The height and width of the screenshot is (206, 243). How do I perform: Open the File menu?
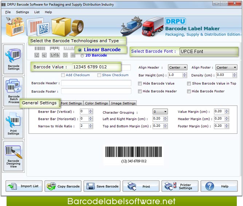8,12
